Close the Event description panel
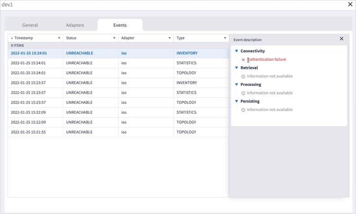The height and width of the screenshot is (214, 356). (x=342, y=39)
